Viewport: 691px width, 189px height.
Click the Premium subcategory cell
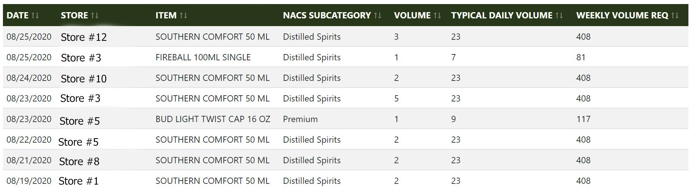click(300, 119)
